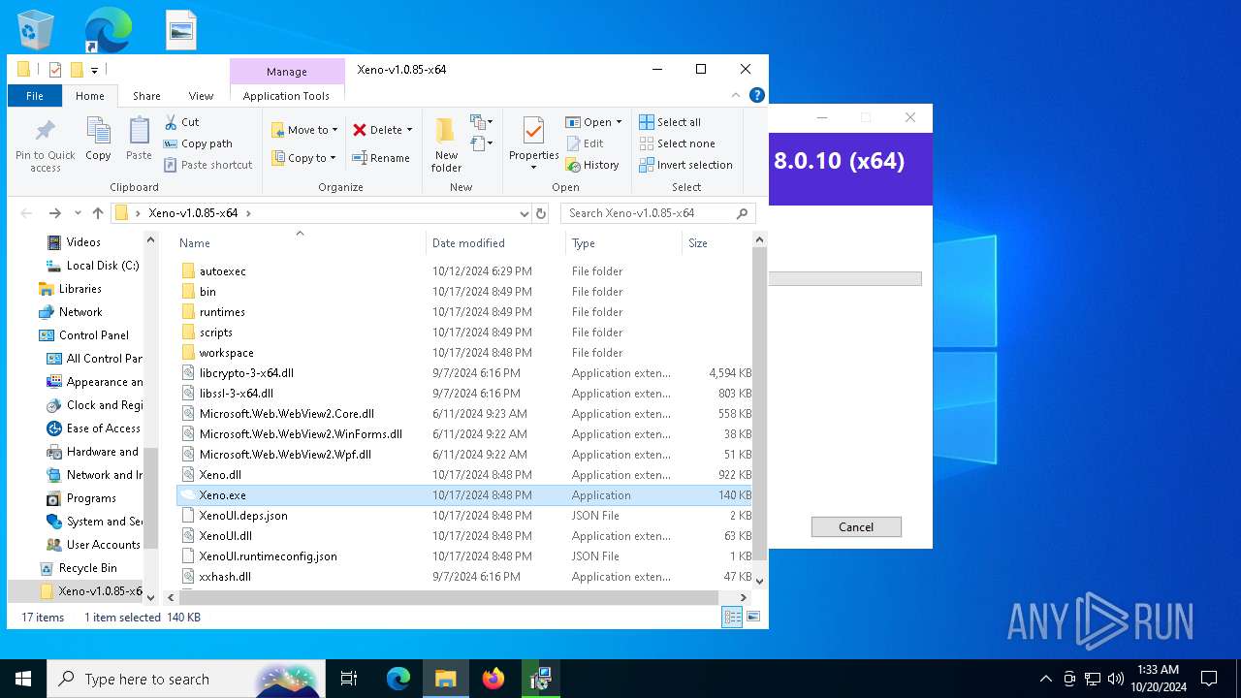Open the File menu
Viewport: 1241px width, 698px height.
coord(35,96)
